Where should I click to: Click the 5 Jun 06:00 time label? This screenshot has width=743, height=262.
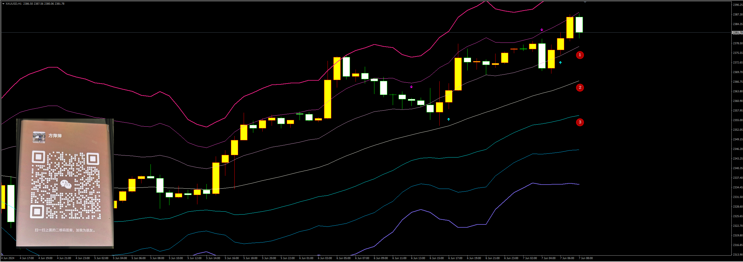tap(139, 258)
